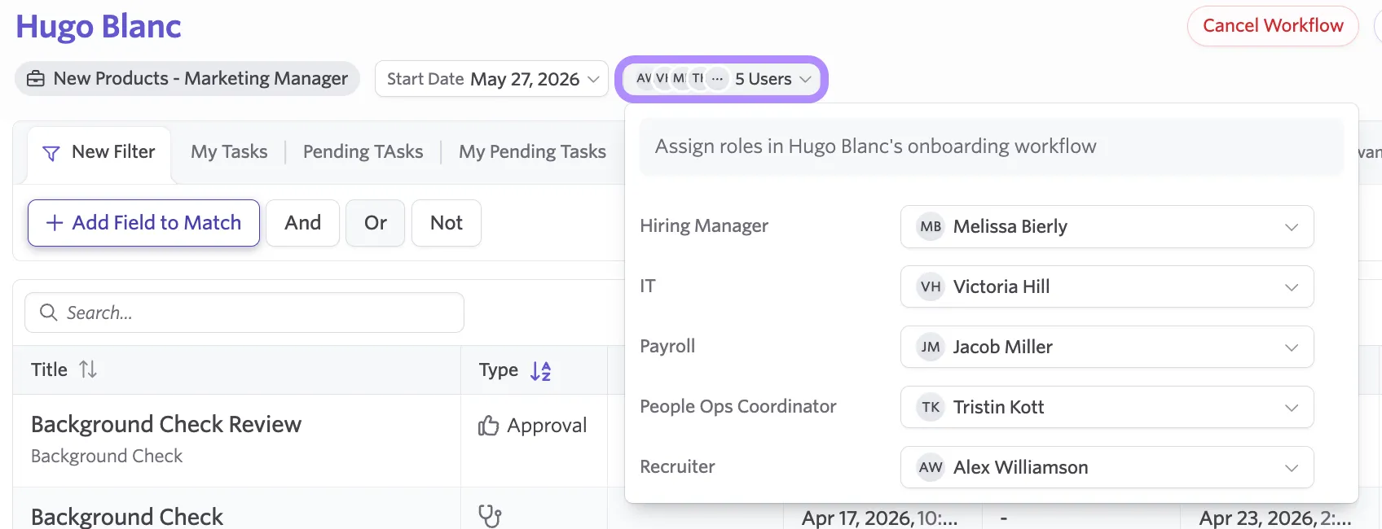Click Add Field to Match button

coord(143,223)
